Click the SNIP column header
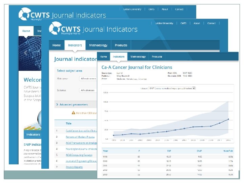 pyautogui.click(x=199, y=151)
